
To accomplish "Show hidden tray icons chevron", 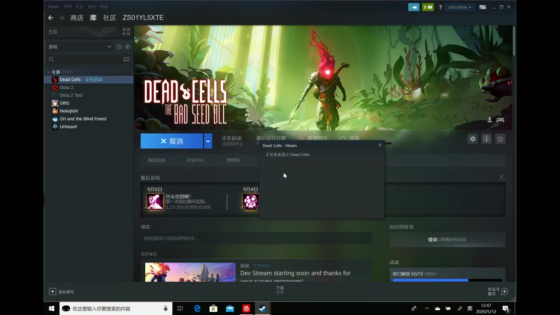I will pyautogui.click(x=427, y=308).
